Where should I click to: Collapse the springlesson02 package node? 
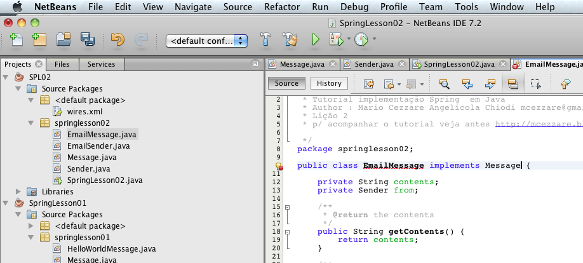31,123
